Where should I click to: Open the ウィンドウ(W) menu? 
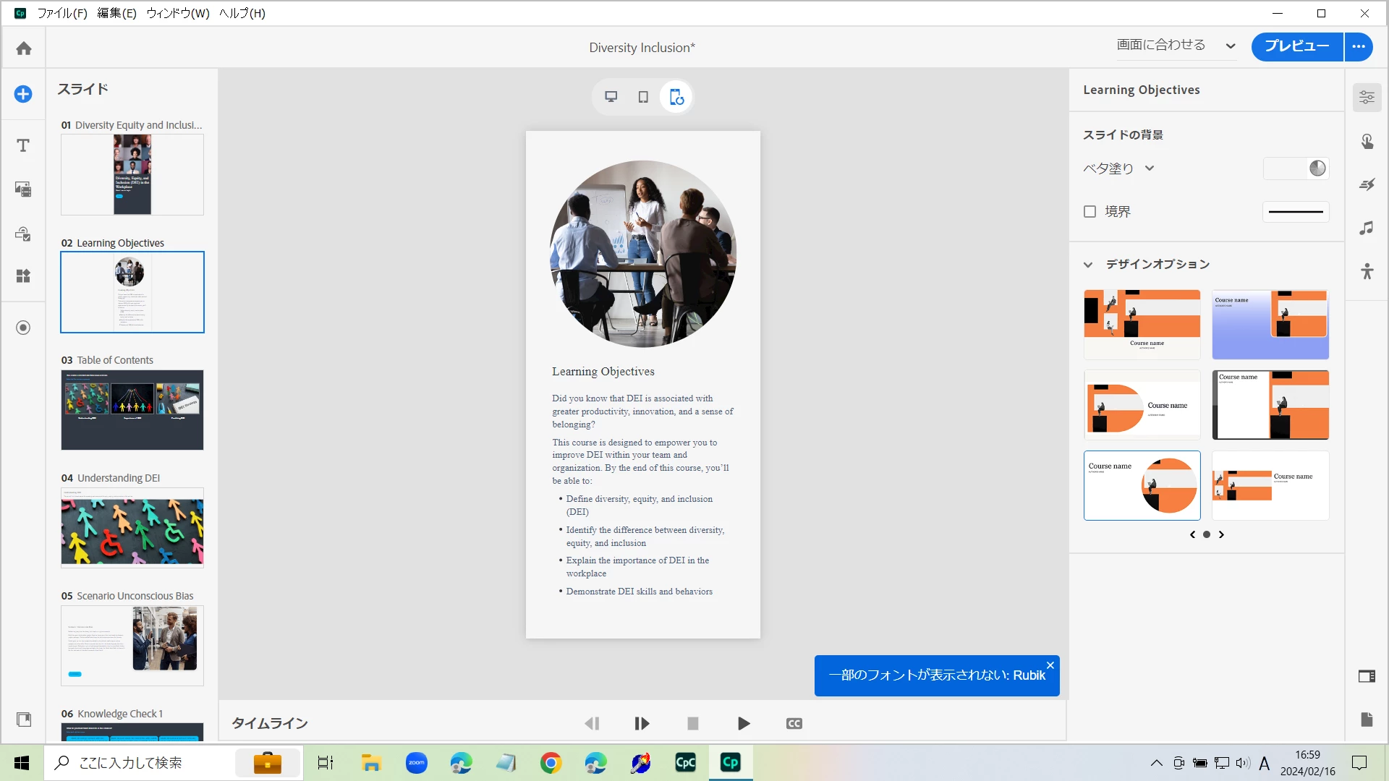pos(178,13)
